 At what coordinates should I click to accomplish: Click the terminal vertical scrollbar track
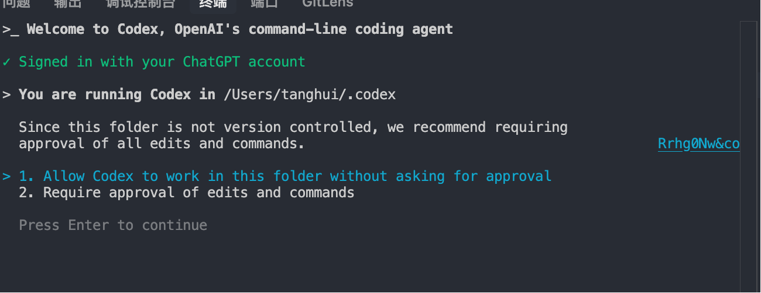[x=749, y=175]
